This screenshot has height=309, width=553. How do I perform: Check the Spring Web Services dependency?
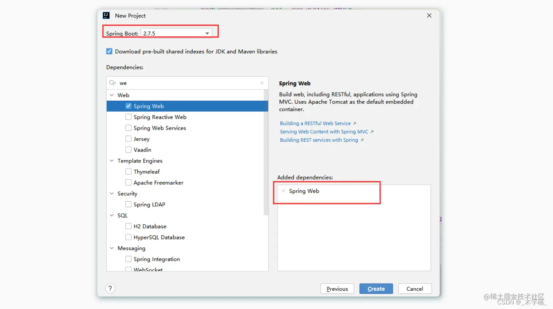(x=129, y=128)
